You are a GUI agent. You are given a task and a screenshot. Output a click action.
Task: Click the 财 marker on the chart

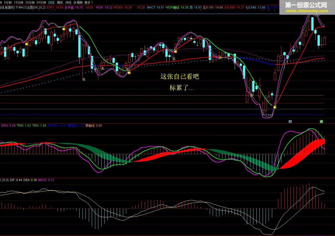(x=290, y=122)
